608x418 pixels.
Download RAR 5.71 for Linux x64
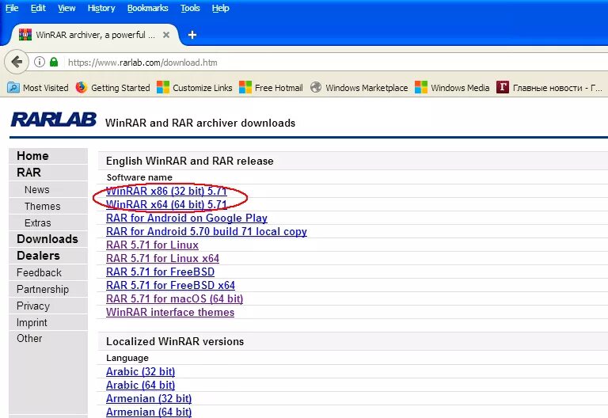click(x=162, y=258)
